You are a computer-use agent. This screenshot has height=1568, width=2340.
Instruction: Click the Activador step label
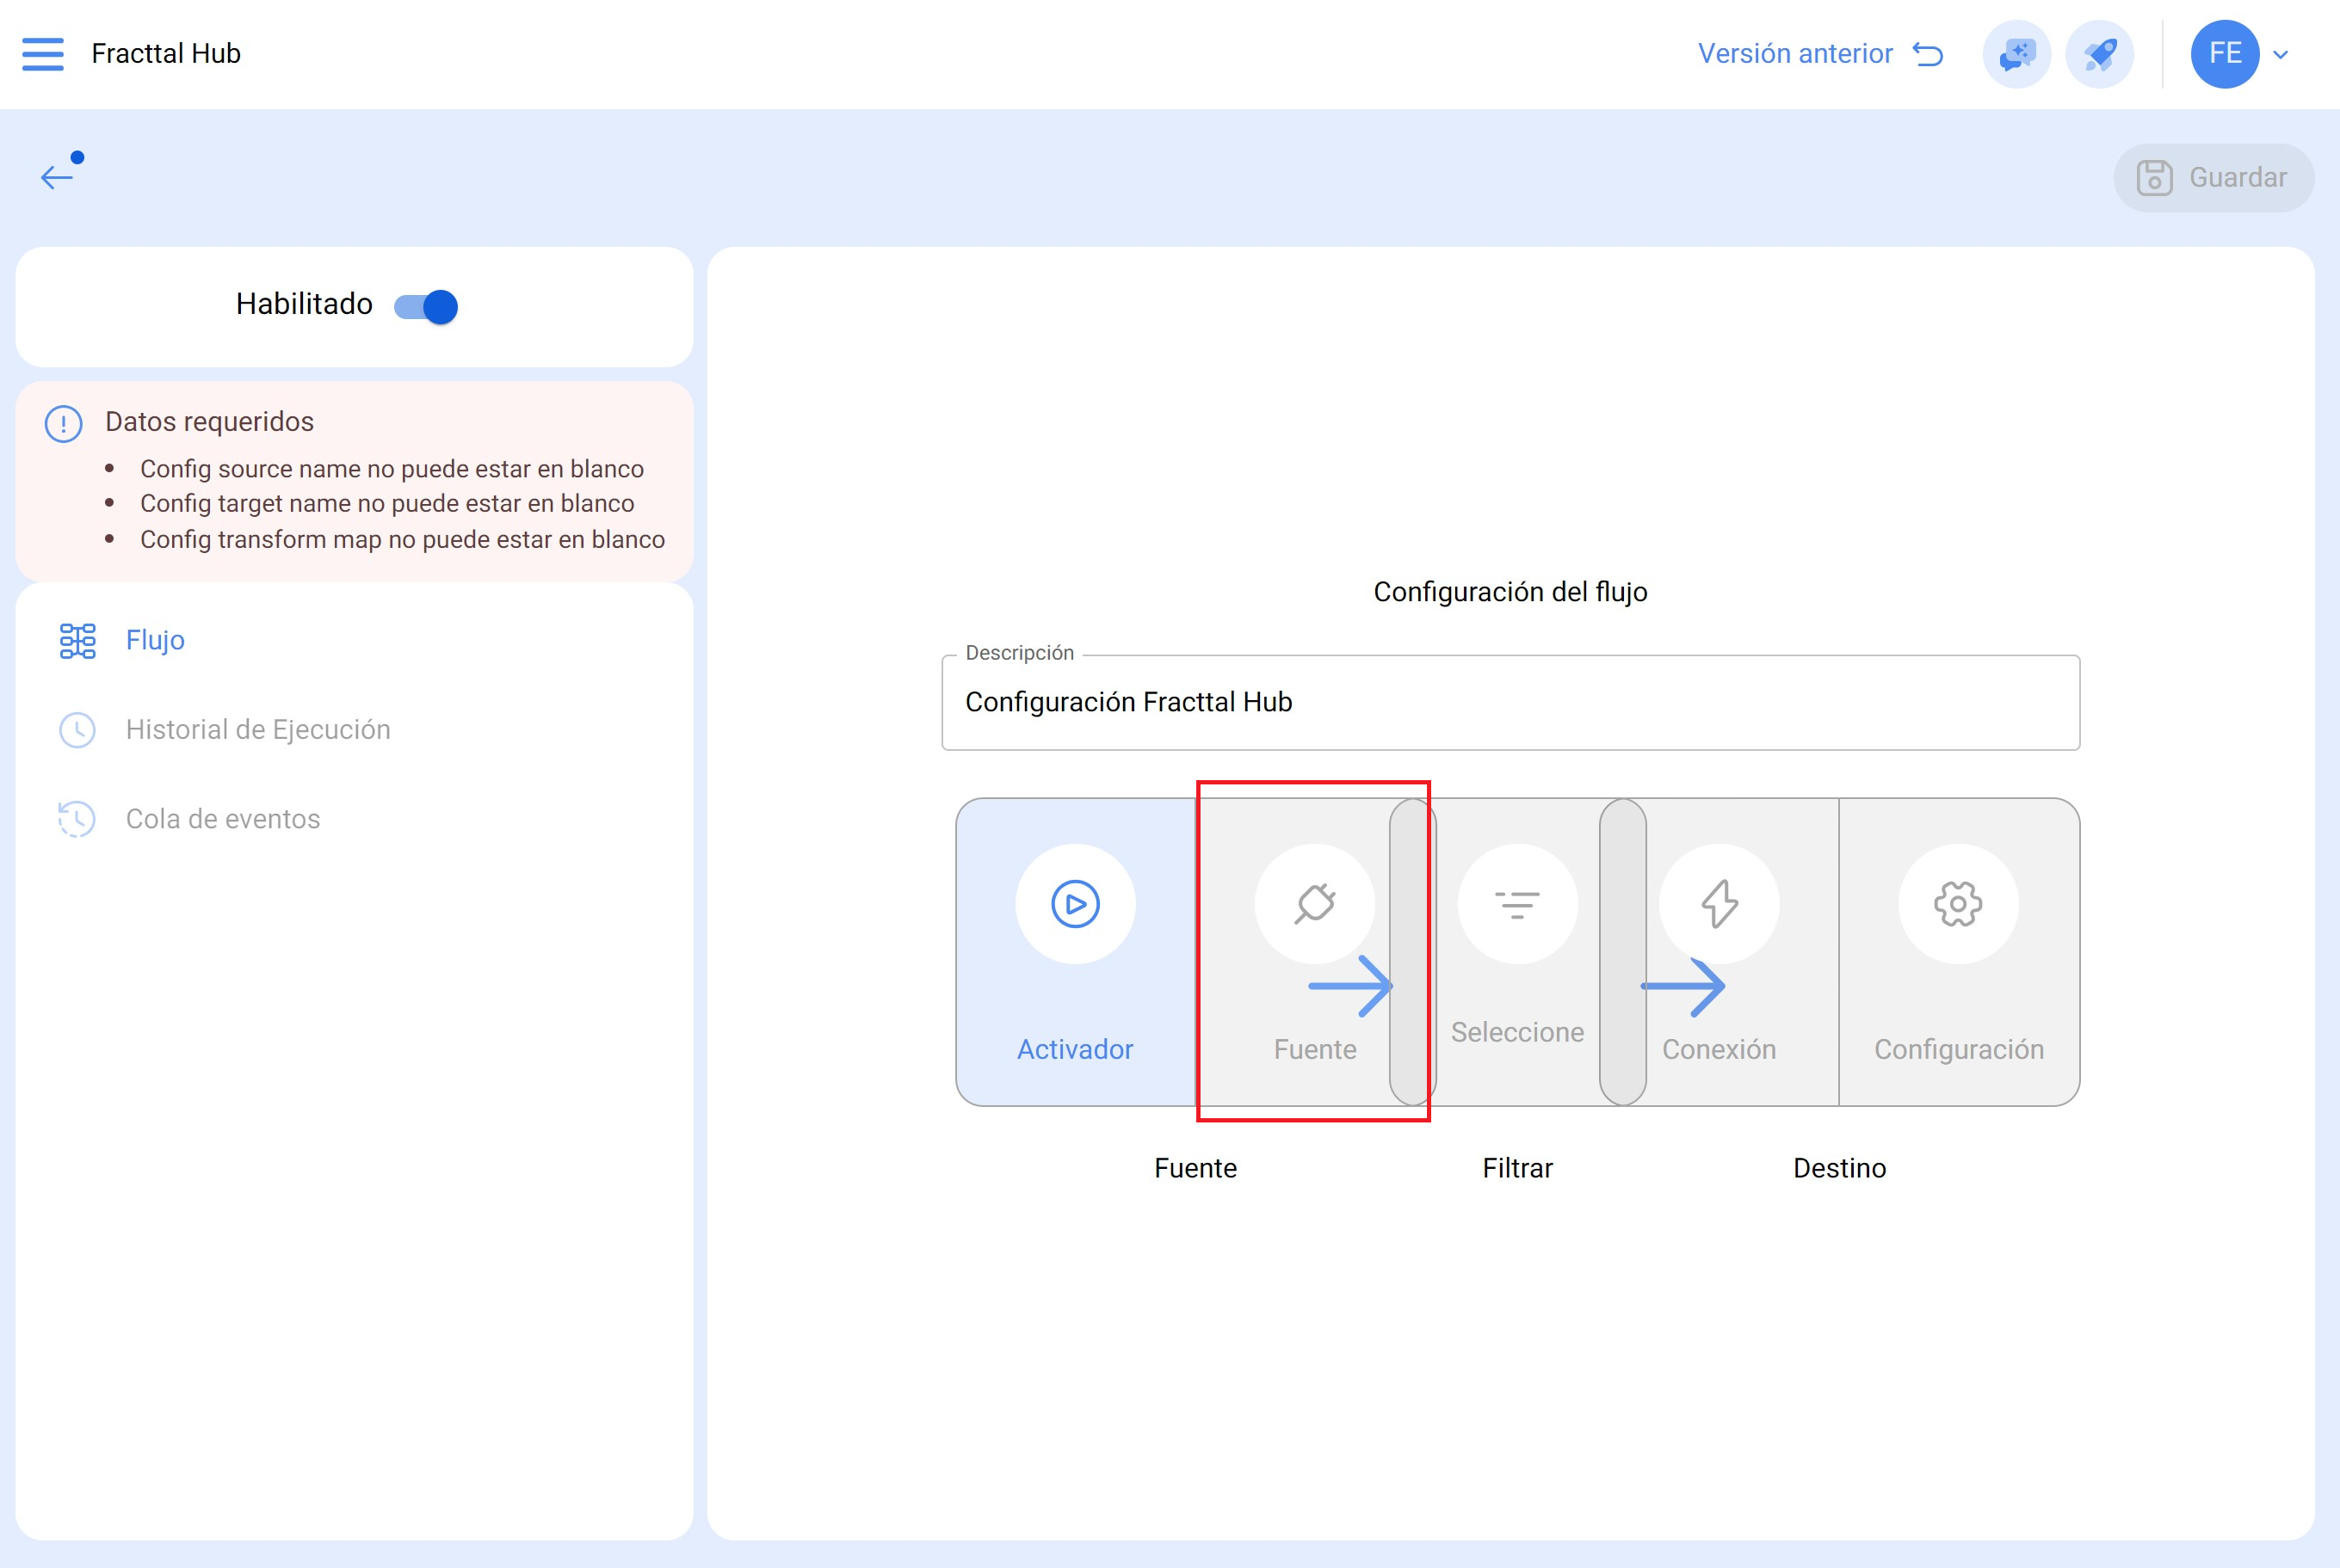tap(1074, 1049)
